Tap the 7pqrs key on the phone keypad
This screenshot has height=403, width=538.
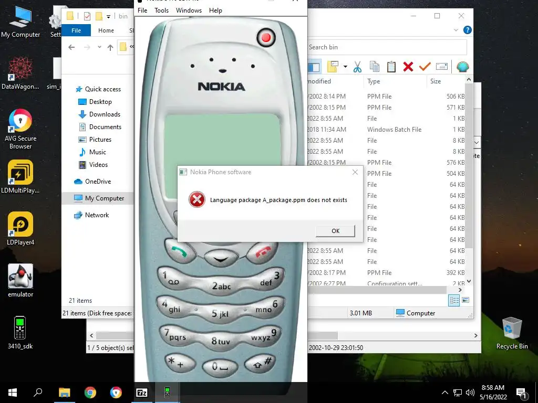[x=175, y=335]
